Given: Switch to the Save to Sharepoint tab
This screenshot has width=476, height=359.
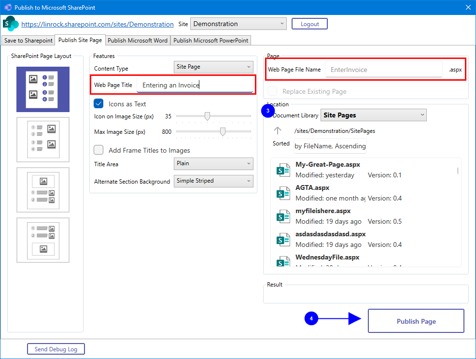Looking at the screenshot, I should [28, 41].
